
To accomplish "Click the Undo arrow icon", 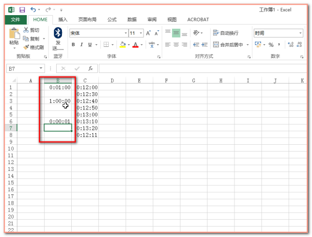I will point(34,10).
